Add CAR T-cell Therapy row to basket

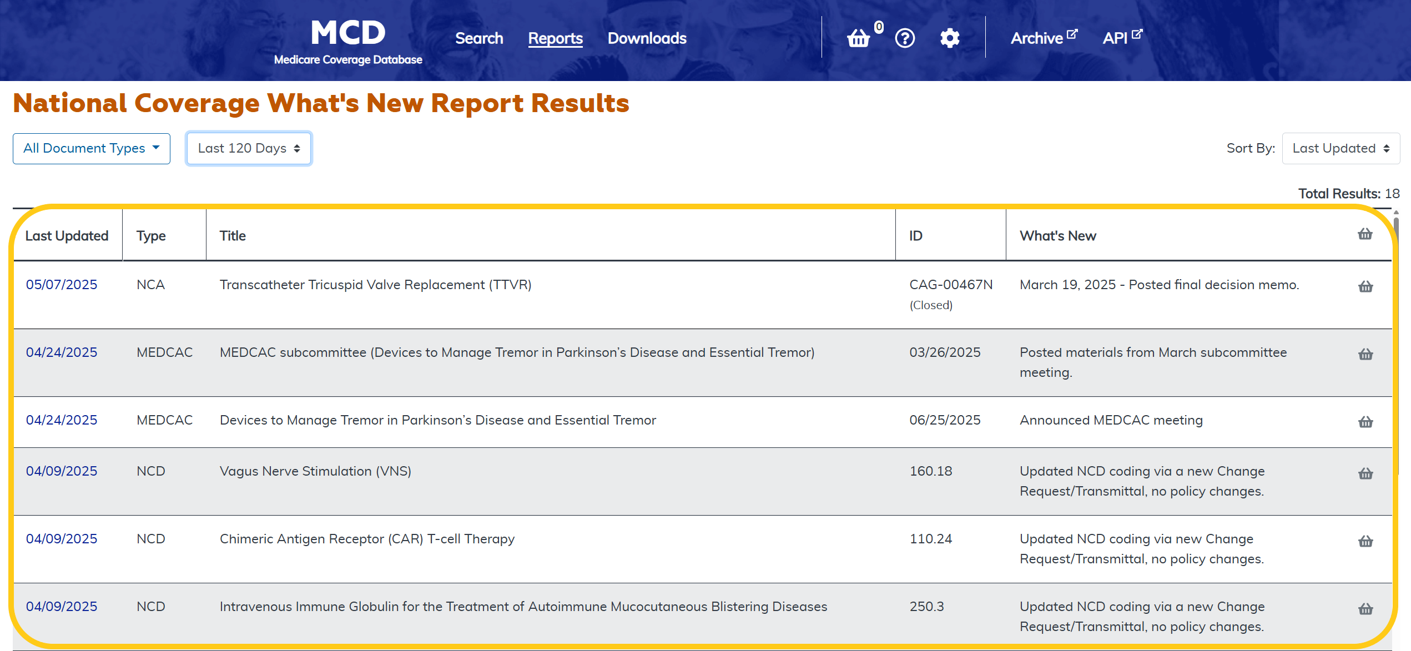(x=1365, y=541)
